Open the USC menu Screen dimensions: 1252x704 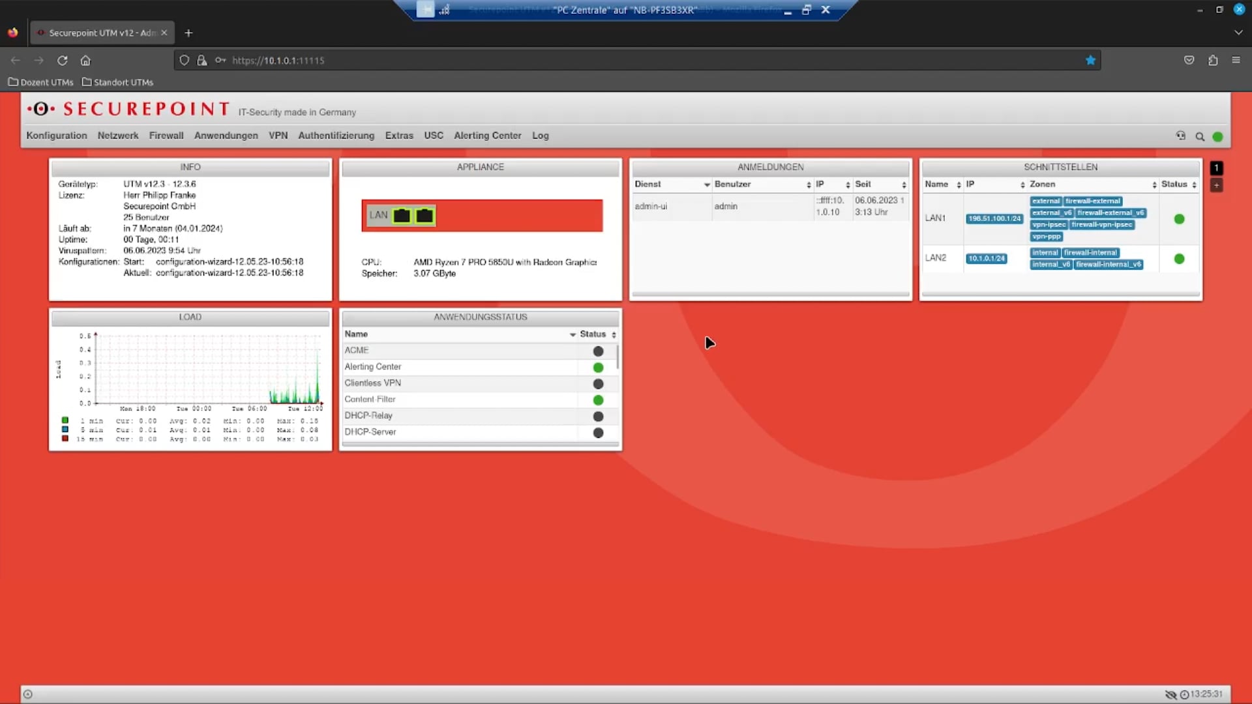[x=434, y=136]
